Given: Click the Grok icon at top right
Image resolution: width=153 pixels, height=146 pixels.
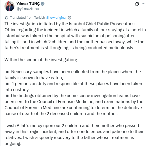Looking at the screenshot, I should coord(137,4).
